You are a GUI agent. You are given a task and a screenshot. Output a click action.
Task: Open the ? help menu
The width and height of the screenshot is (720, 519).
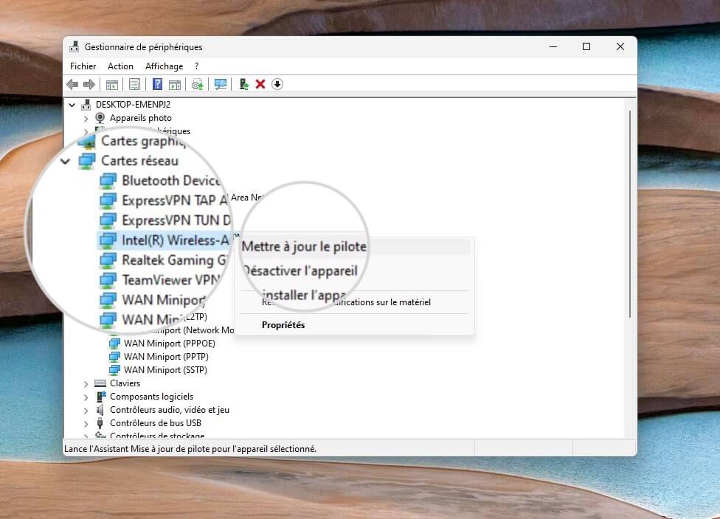tap(196, 66)
